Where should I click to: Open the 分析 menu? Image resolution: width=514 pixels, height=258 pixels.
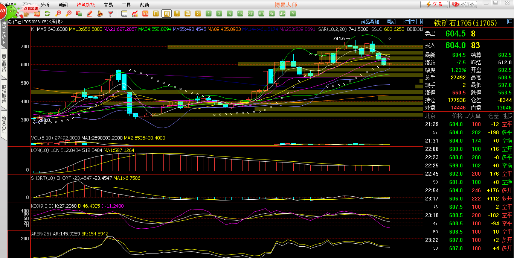pyautogui.click(x=45, y=5)
